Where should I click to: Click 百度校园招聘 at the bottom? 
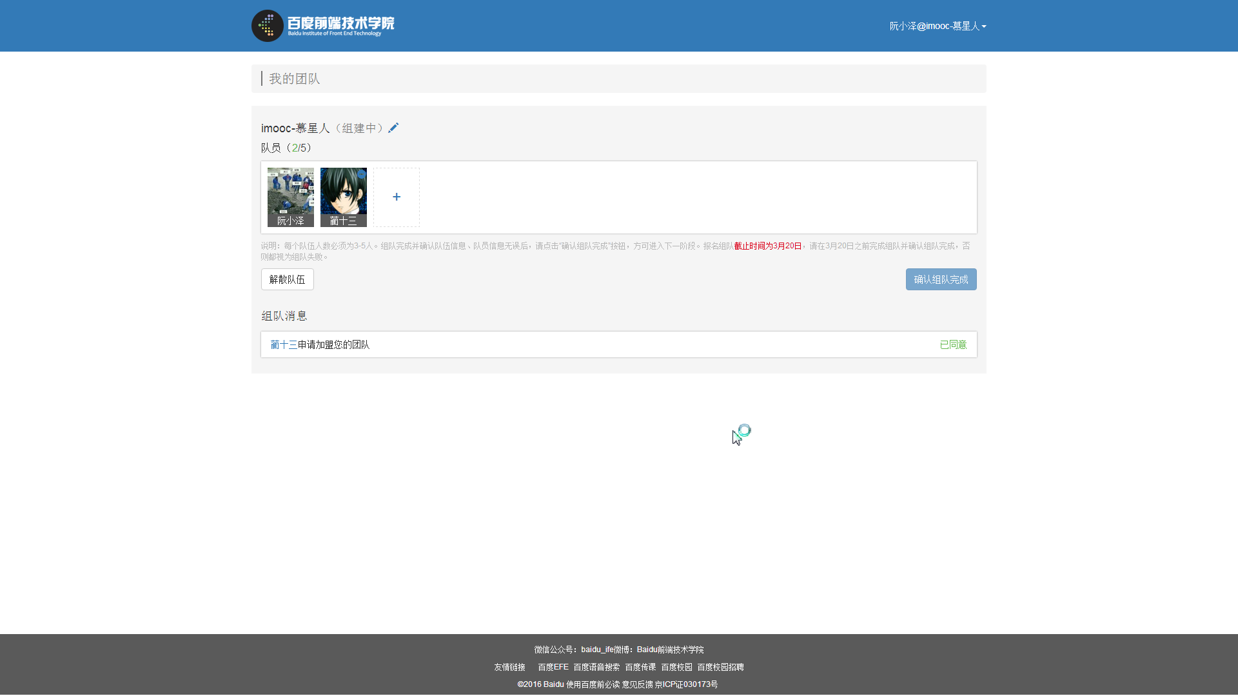[721, 667]
